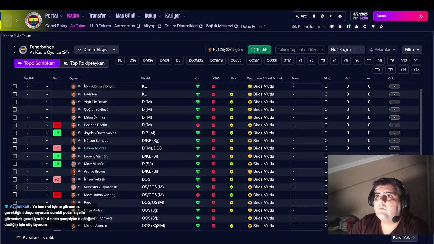Open the Eylemler actions dropdown
The image size is (434, 244).
point(383,50)
